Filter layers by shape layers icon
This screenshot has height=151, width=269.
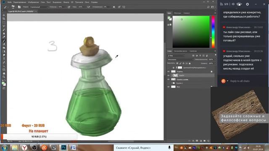(203, 56)
